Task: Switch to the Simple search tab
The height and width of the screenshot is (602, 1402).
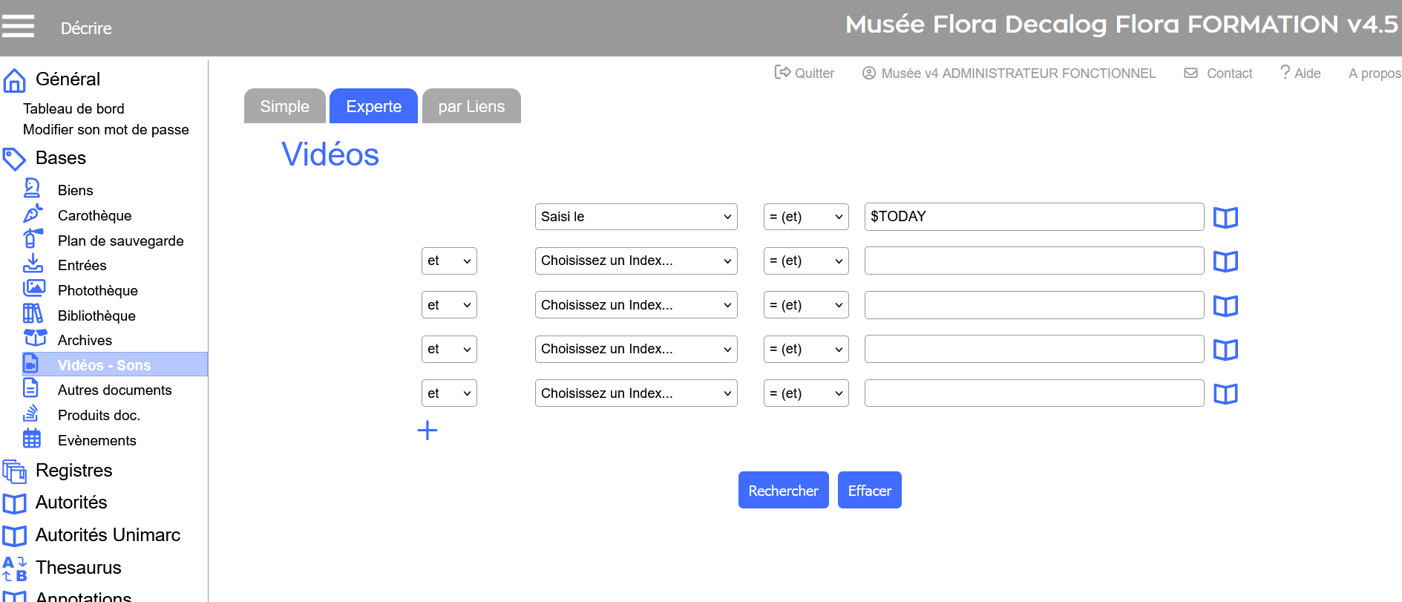Action: click(x=284, y=107)
